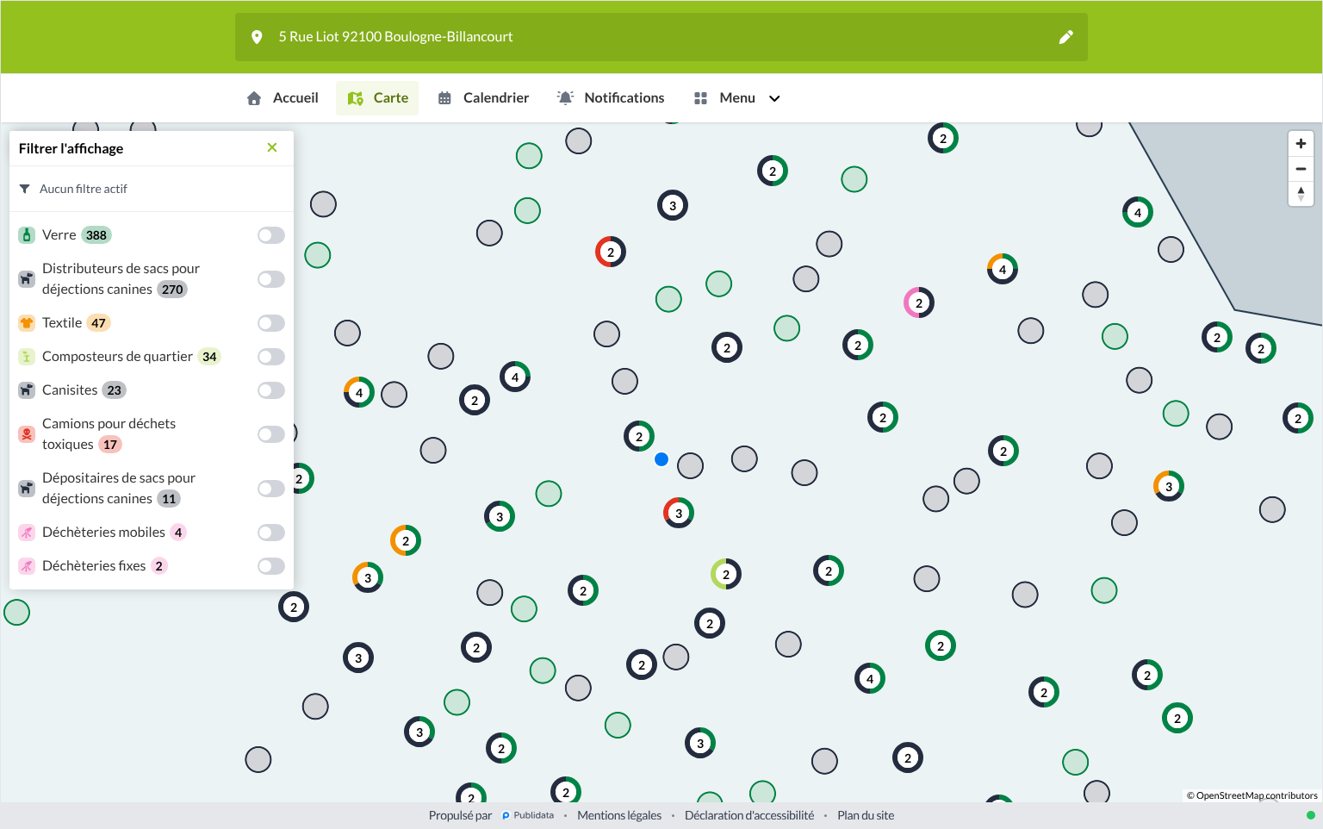Select the Carte tab
This screenshot has width=1323, height=829.
(377, 98)
